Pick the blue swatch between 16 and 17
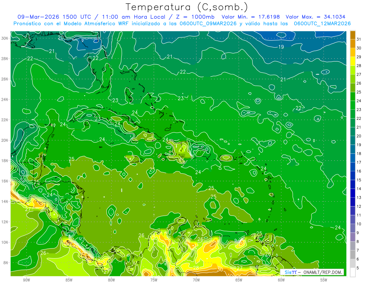 (x=353, y=167)
